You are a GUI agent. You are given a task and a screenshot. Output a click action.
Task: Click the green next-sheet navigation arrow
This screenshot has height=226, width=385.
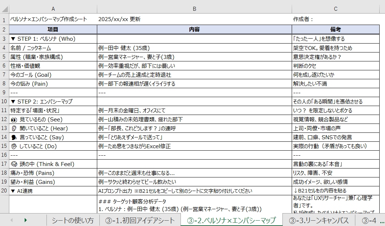[25, 220]
